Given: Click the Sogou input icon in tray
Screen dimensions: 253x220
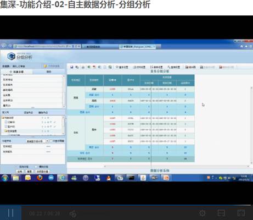Looking at the screenshot, I should 209,178.
